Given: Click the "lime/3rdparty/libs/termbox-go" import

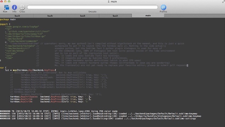Looking at the screenshot, I should coord(25,36).
